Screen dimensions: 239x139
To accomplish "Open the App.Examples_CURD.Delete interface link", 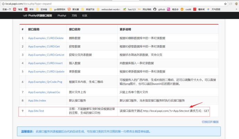I will pos(46,38).
